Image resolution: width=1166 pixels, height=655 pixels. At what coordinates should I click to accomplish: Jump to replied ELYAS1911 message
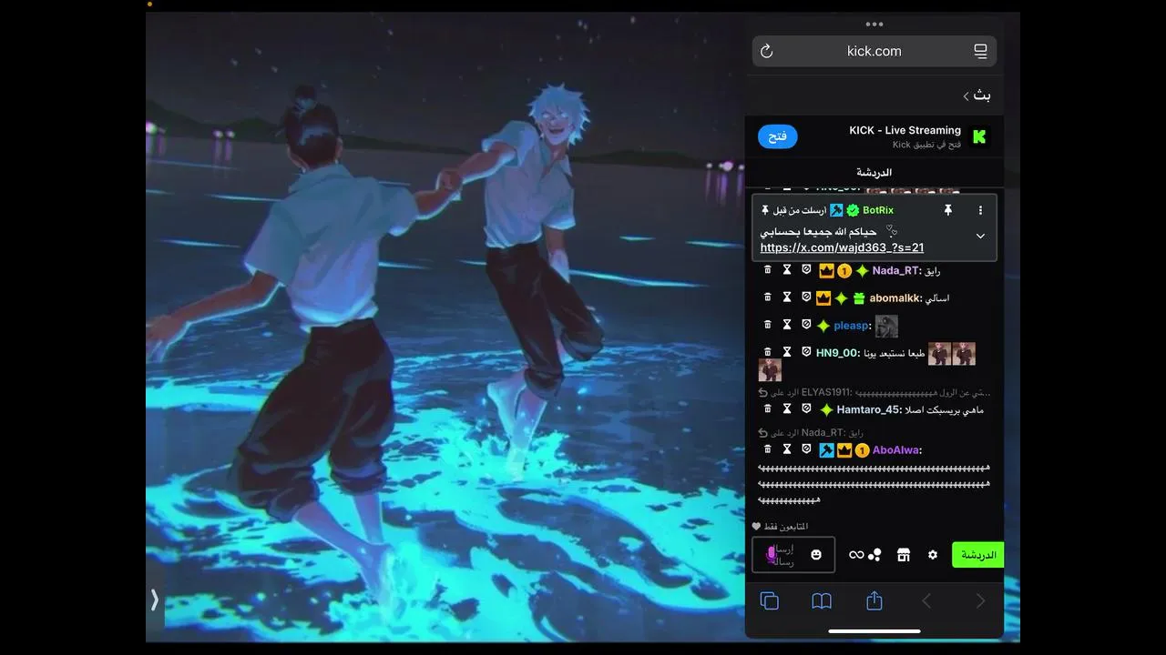(874, 392)
